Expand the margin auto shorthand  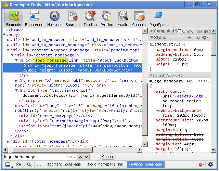click(x=174, y=130)
